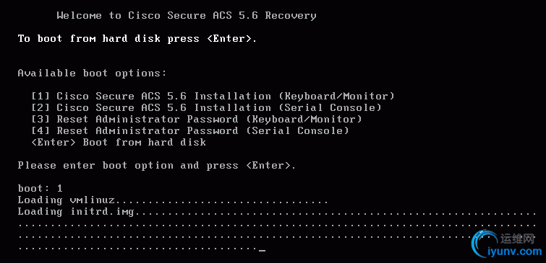Image resolution: width=546 pixels, height=263 pixels.
Task: Click the [3] bracket number marker
Action: [x=40, y=120]
